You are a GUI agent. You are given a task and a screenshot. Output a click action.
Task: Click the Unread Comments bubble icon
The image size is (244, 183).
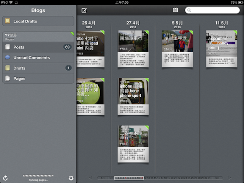point(8,57)
